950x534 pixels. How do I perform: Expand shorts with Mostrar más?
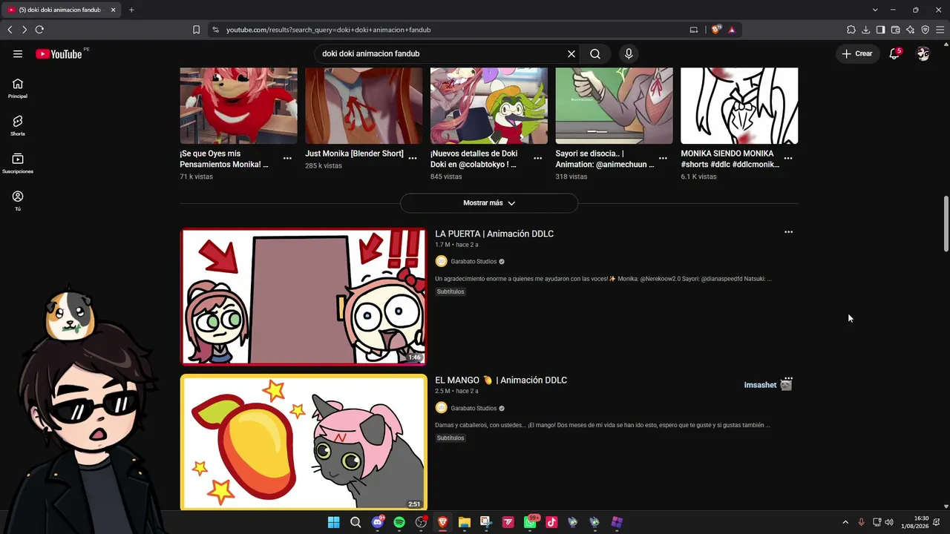(x=489, y=202)
